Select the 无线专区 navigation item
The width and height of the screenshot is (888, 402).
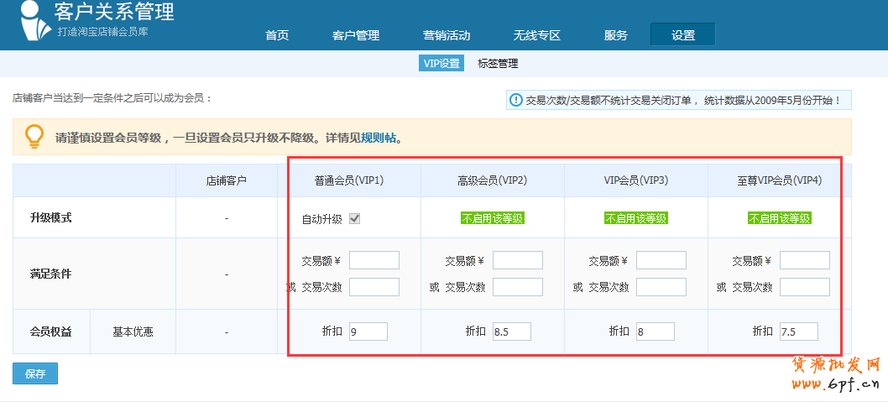pos(536,35)
